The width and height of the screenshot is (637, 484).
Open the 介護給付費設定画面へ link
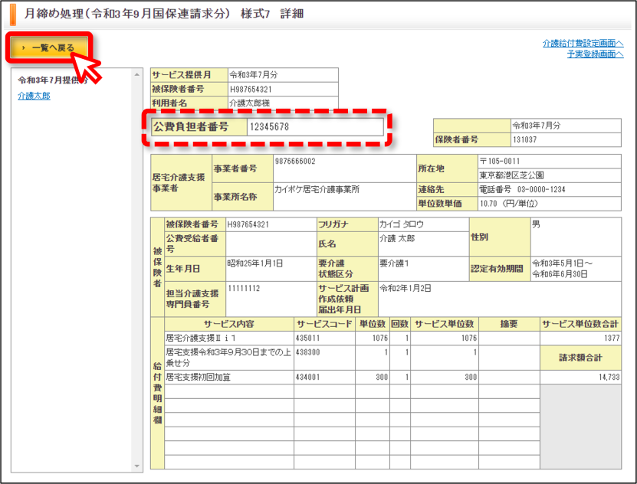pos(583,43)
